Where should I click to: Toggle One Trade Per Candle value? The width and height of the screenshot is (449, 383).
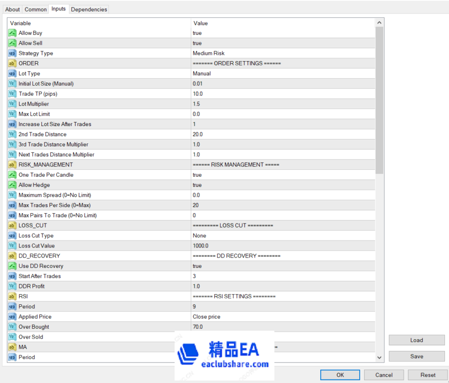[x=197, y=175]
